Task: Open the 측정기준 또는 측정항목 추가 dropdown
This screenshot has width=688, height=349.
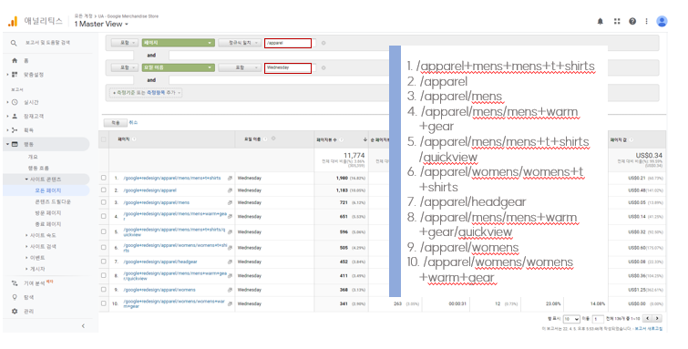Action: [x=146, y=93]
